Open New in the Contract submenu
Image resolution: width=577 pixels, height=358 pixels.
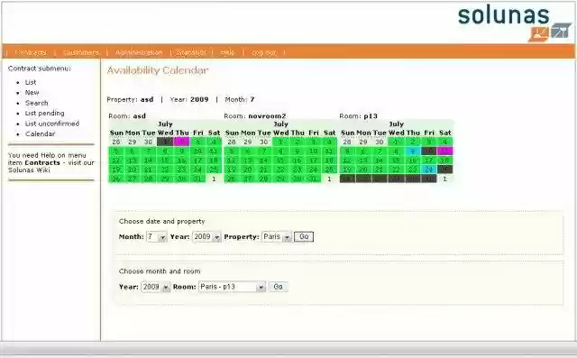pyautogui.click(x=32, y=92)
